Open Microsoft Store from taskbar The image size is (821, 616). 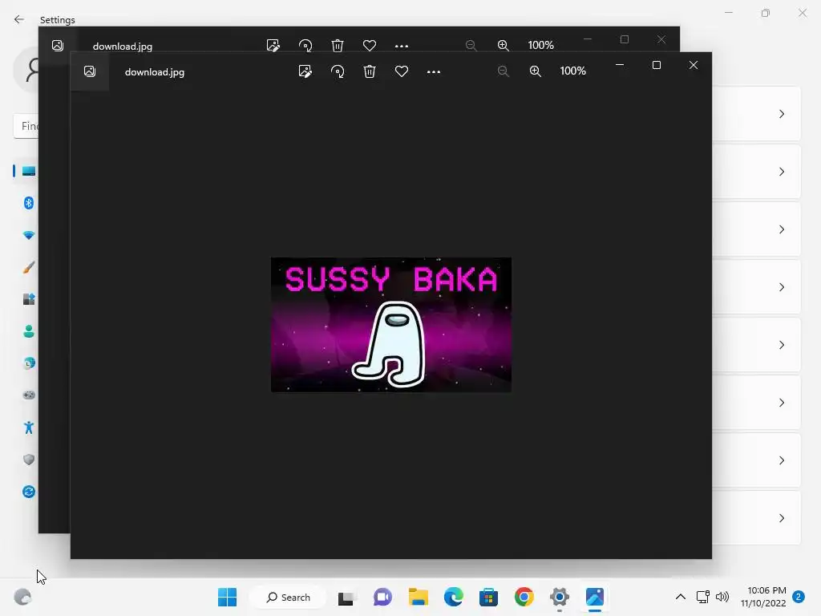point(488,597)
